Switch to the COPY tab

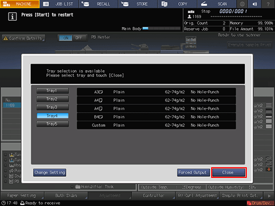coord(178,4)
